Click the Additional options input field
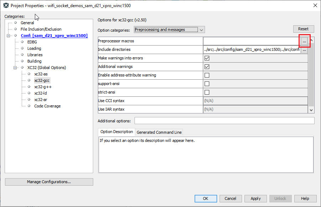Viewport: 321px width, 207px height. tap(225, 121)
